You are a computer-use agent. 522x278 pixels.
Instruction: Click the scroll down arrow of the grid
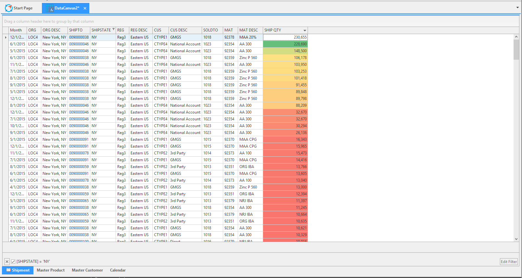(516, 239)
